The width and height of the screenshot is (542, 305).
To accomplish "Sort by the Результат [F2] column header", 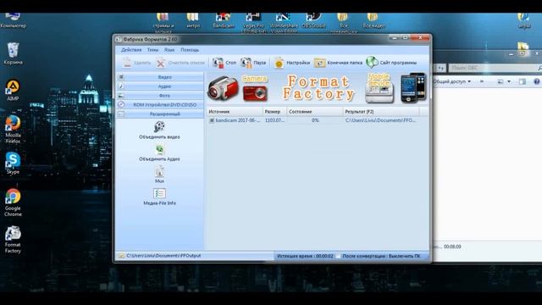I will coord(381,112).
